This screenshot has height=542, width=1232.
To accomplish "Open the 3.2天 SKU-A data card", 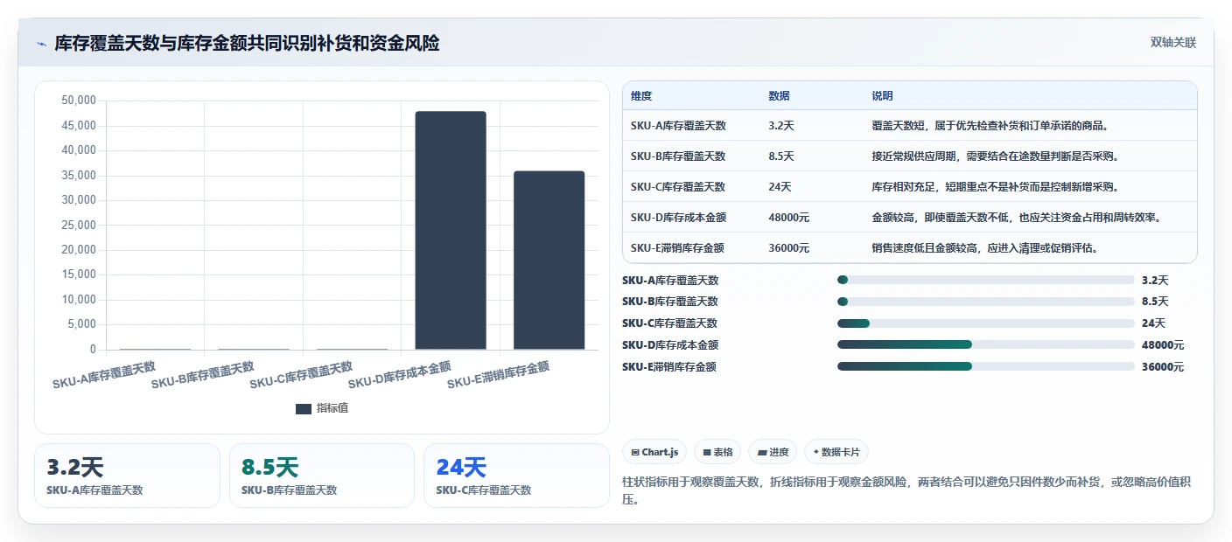I will pyautogui.click(x=127, y=476).
